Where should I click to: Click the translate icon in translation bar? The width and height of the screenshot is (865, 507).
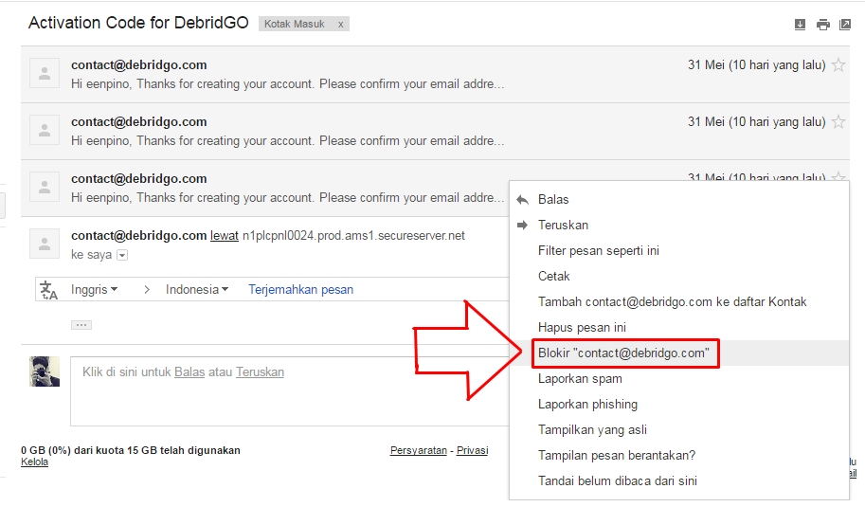click(48, 290)
